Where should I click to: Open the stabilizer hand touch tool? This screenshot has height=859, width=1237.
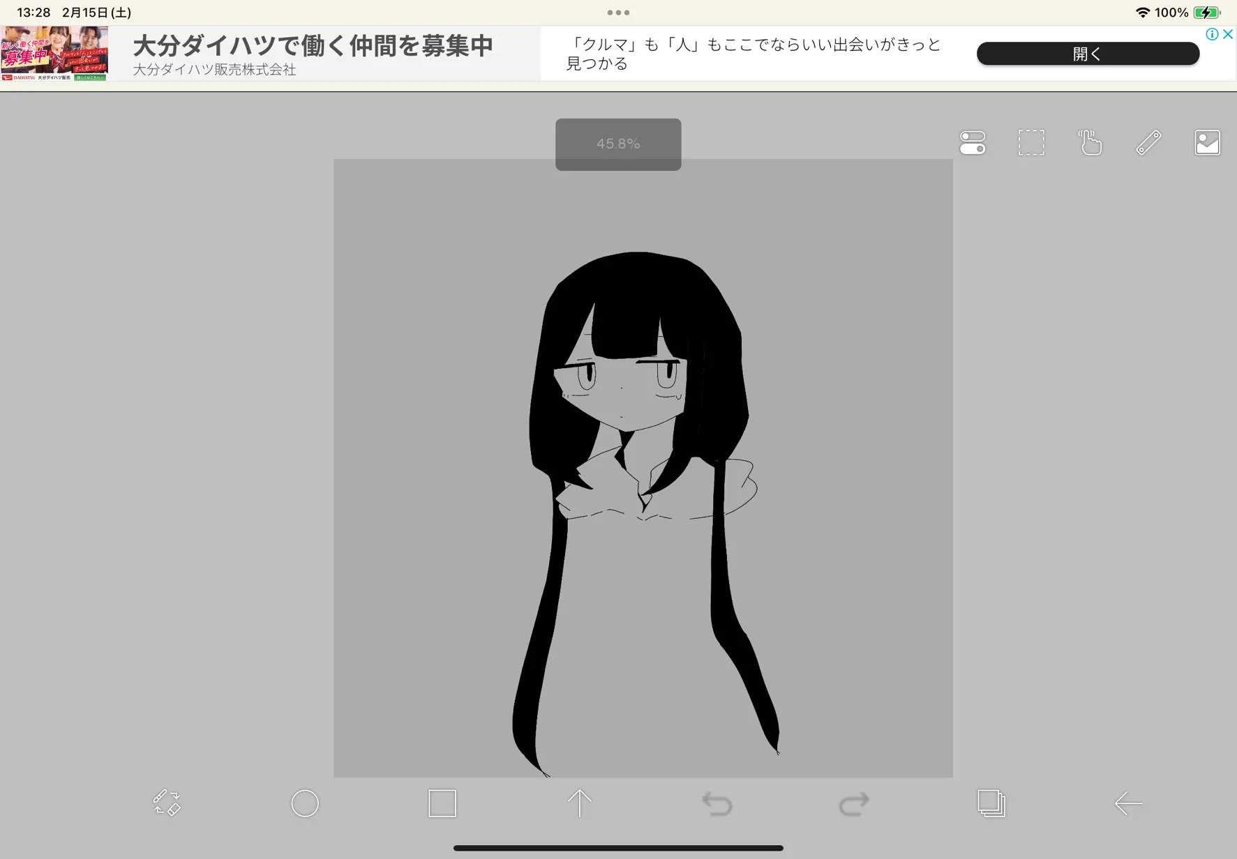[x=1090, y=143]
